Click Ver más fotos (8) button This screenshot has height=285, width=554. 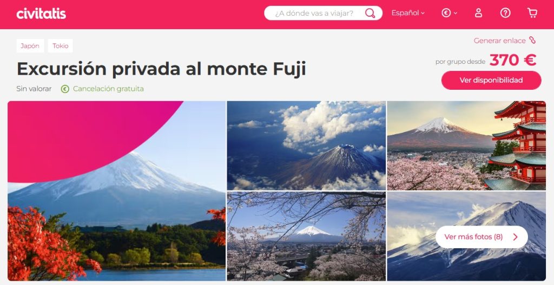(x=482, y=237)
